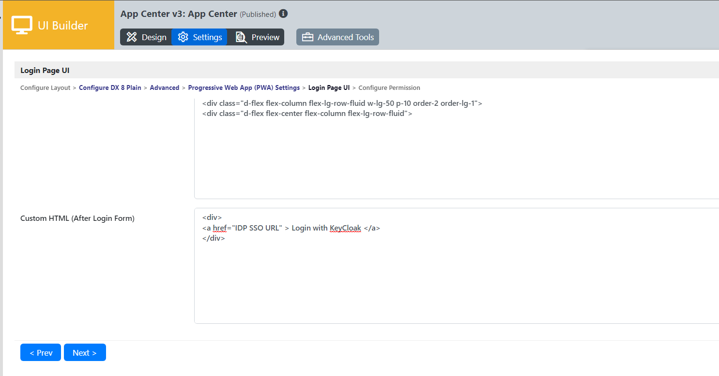Open the Design tab
Screen dimensions: 719x376
tap(146, 37)
